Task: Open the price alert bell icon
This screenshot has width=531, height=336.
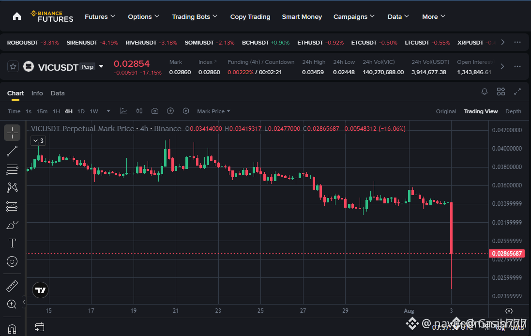Action: 484,92
